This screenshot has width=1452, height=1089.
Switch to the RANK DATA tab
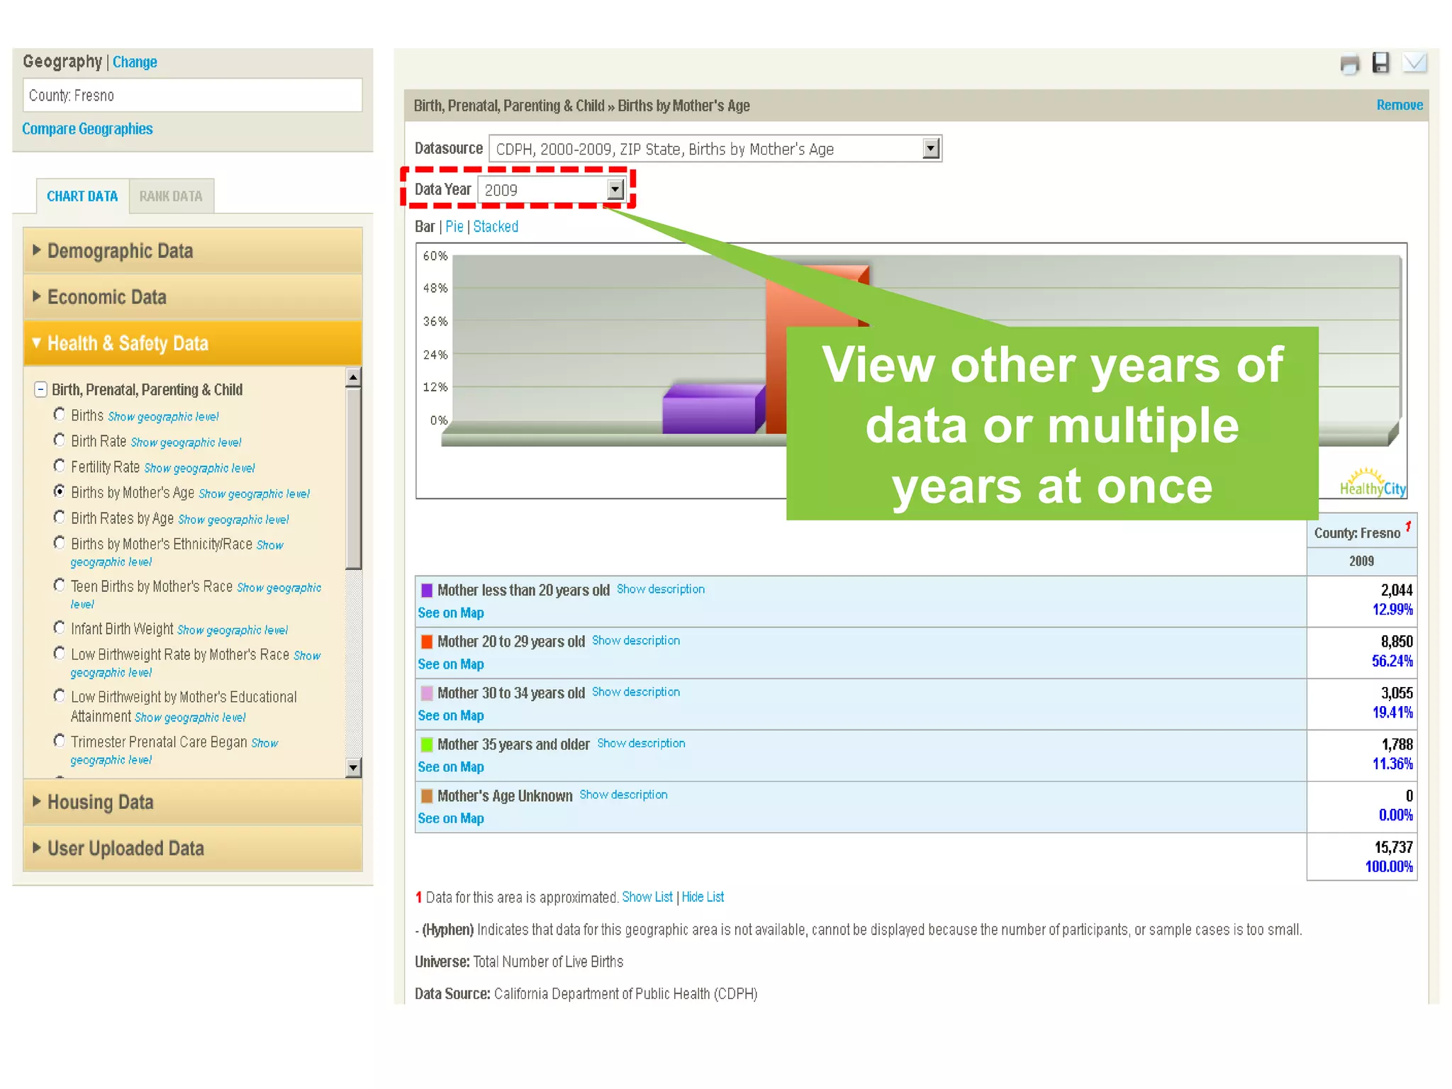[171, 196]
